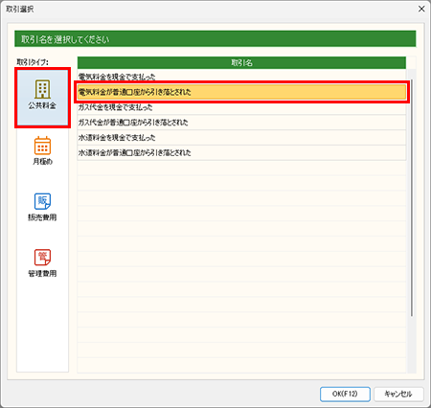Click the 公共料金 label text
Viewport: 431px width, 408px height.
pyautogui.click(x=42, y=105)
